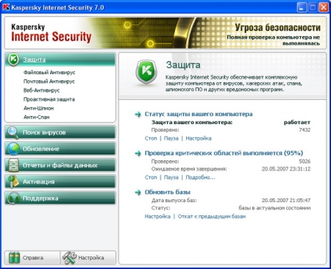Pause the critical areas scan with Пауза

point(171,177)
